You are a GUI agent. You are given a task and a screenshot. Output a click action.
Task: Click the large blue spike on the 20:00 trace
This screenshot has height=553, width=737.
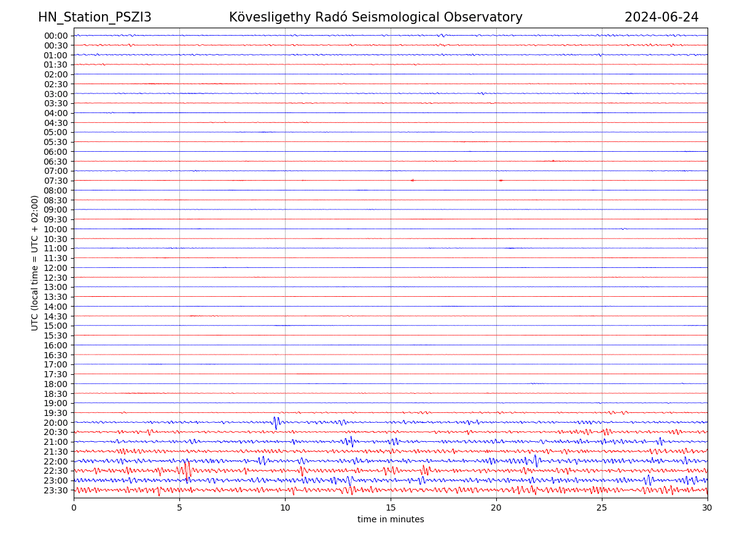[x=276, y=422]
